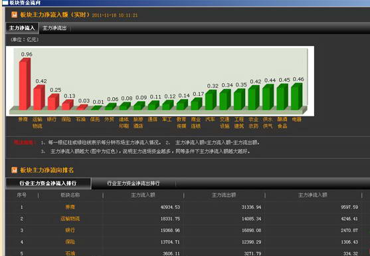370x256 pixels.
Task: Click the green bar labeled 0.12
Action: (x=168, y=105)
